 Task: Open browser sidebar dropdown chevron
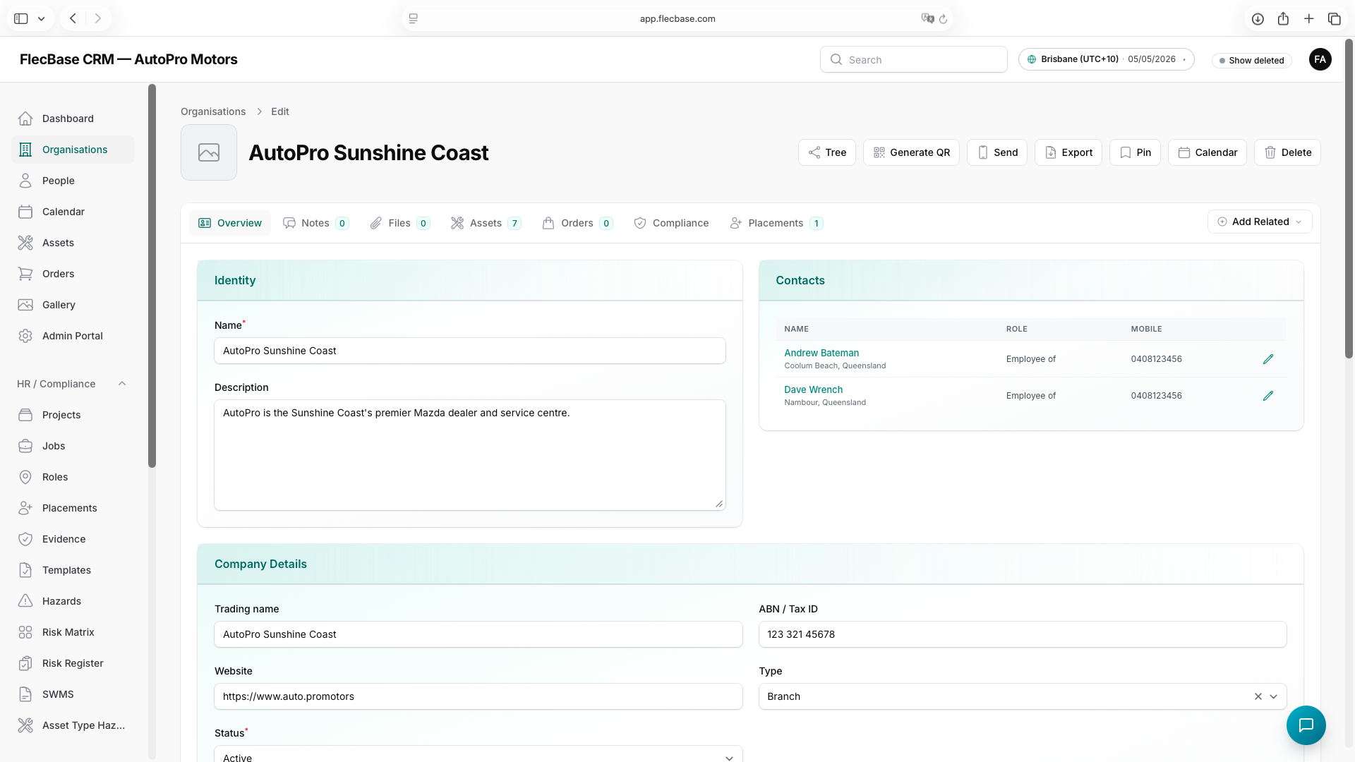click(42, 19)
